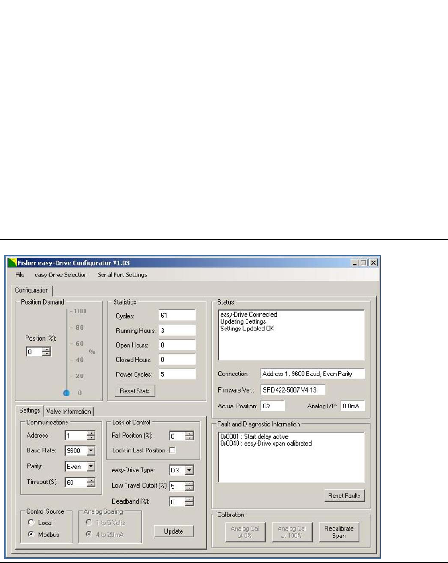Click the Firmware Ver. field

[293, 390]
